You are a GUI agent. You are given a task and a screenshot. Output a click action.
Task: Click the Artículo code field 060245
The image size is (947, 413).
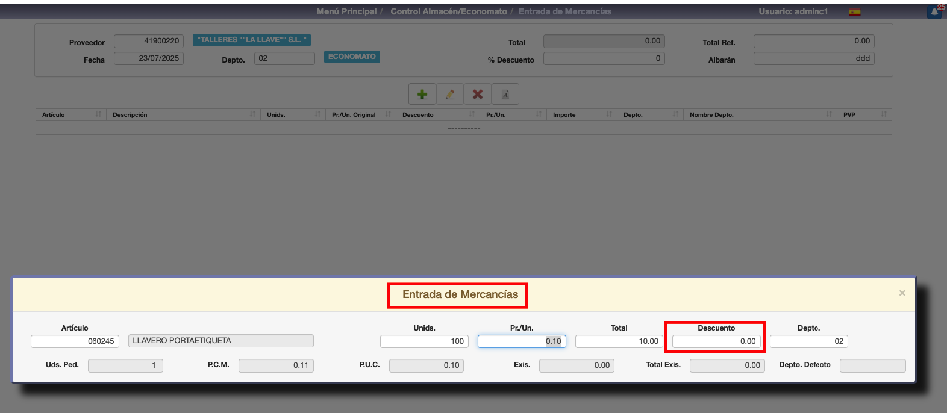tap(75, 341)
